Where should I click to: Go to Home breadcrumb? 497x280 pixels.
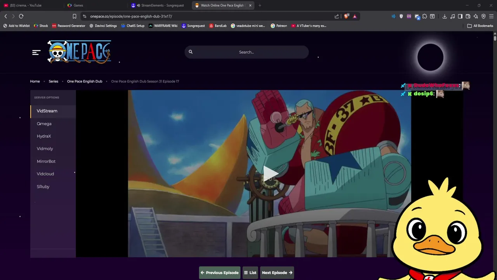[x=35, y=81]
